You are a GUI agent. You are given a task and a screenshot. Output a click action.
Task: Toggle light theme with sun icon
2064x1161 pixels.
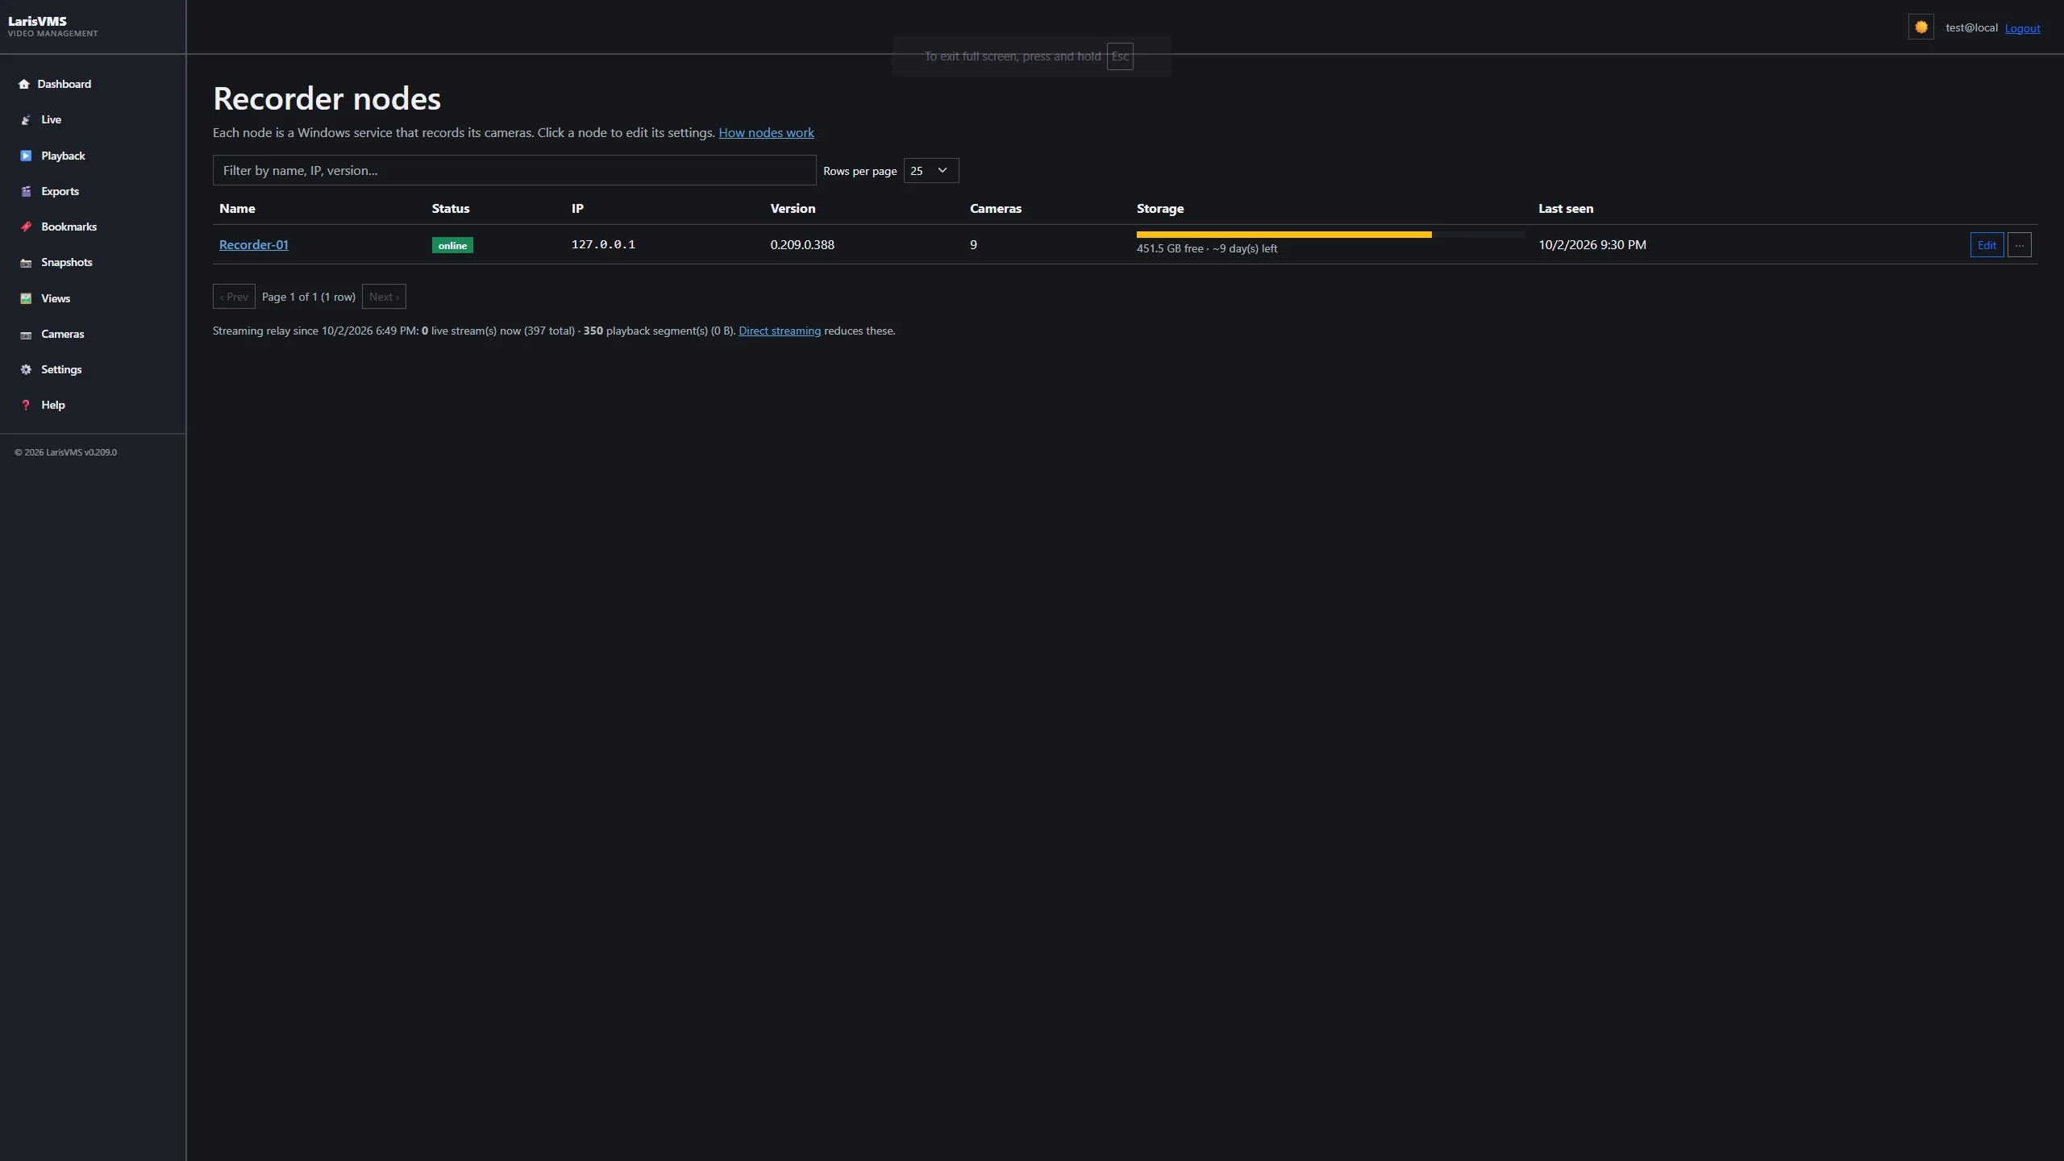[x=1920, y=27]
